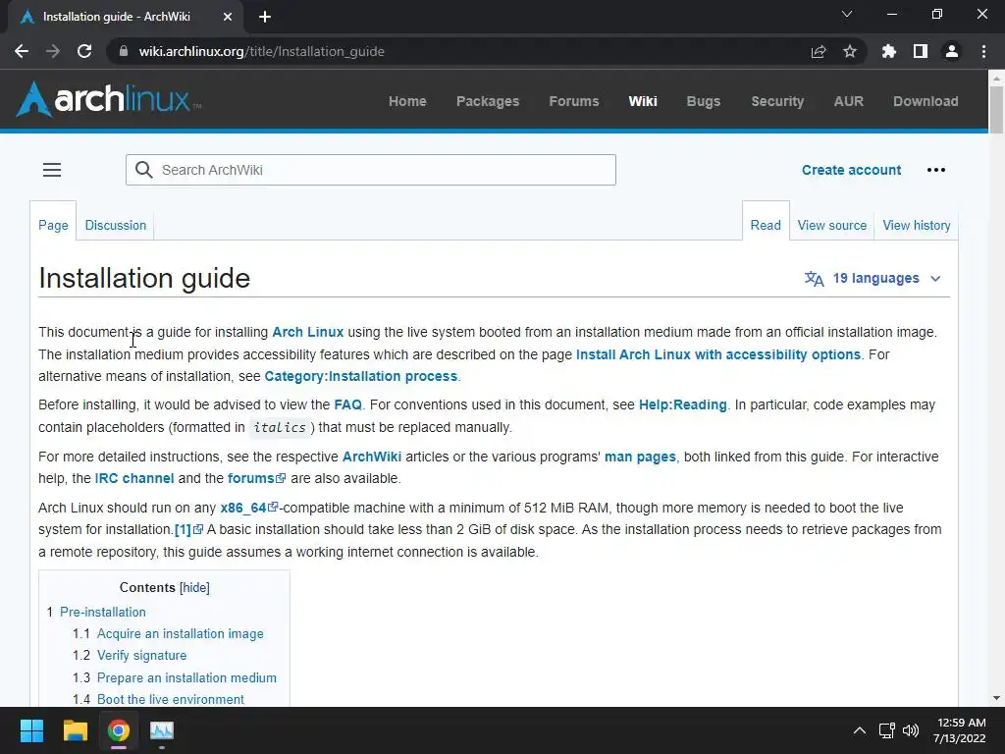
Task: Follow the Arch Linux link
Action: click(308, 332)
